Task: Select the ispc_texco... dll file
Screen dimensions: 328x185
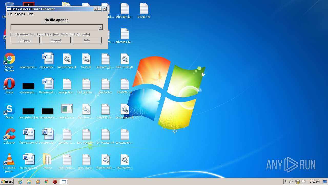Action: click(x=86, y=112)
